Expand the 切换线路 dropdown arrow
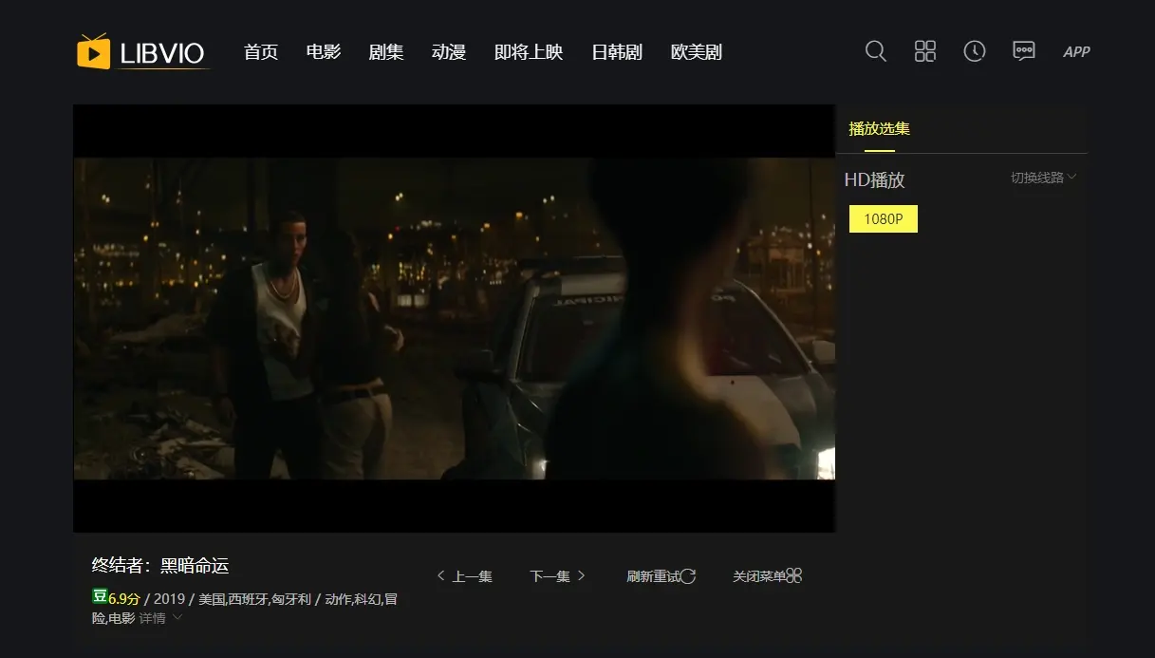 pyautogui.click(x=1073, y=177)
